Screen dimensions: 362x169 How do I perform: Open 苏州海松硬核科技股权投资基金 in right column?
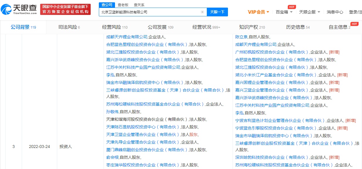(285, 165)
